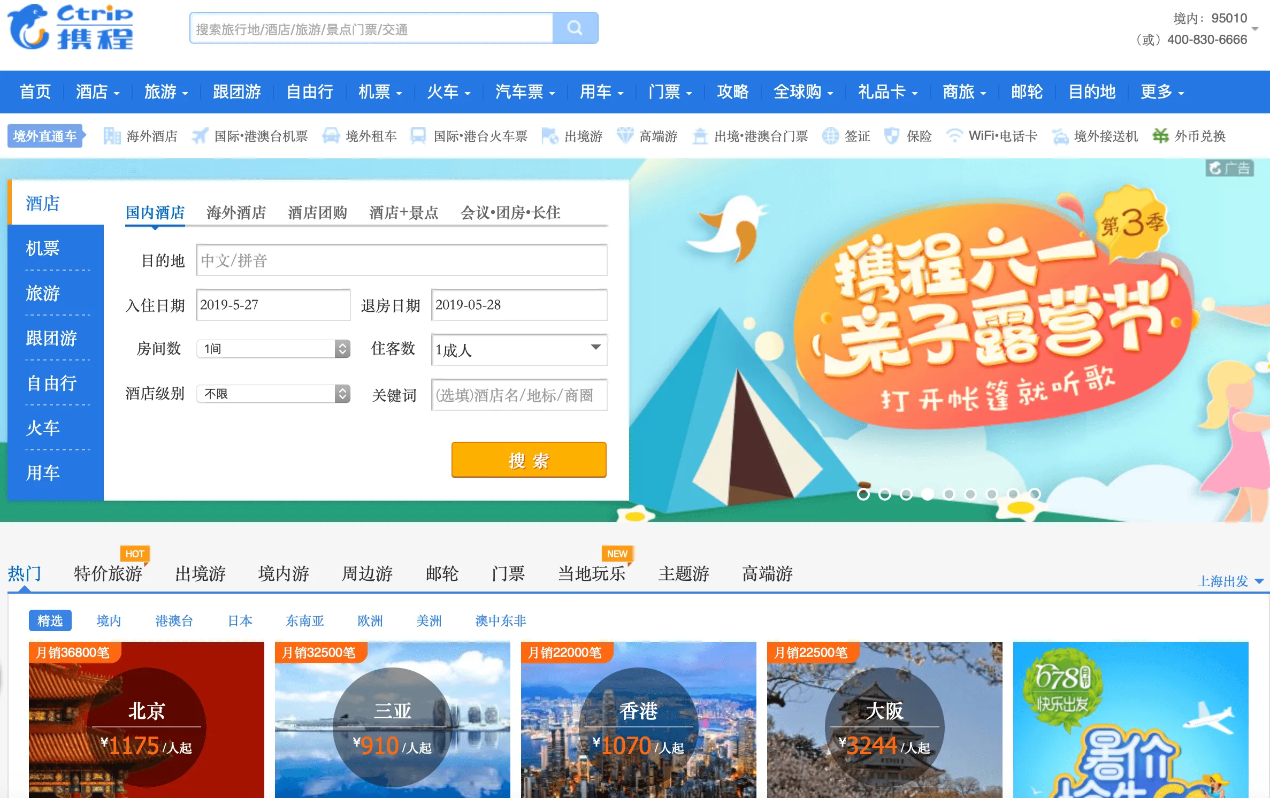Switch to the 会议·团房·长住 tab
This screenshot has height=798, width=1270.
tap(510, 213)
